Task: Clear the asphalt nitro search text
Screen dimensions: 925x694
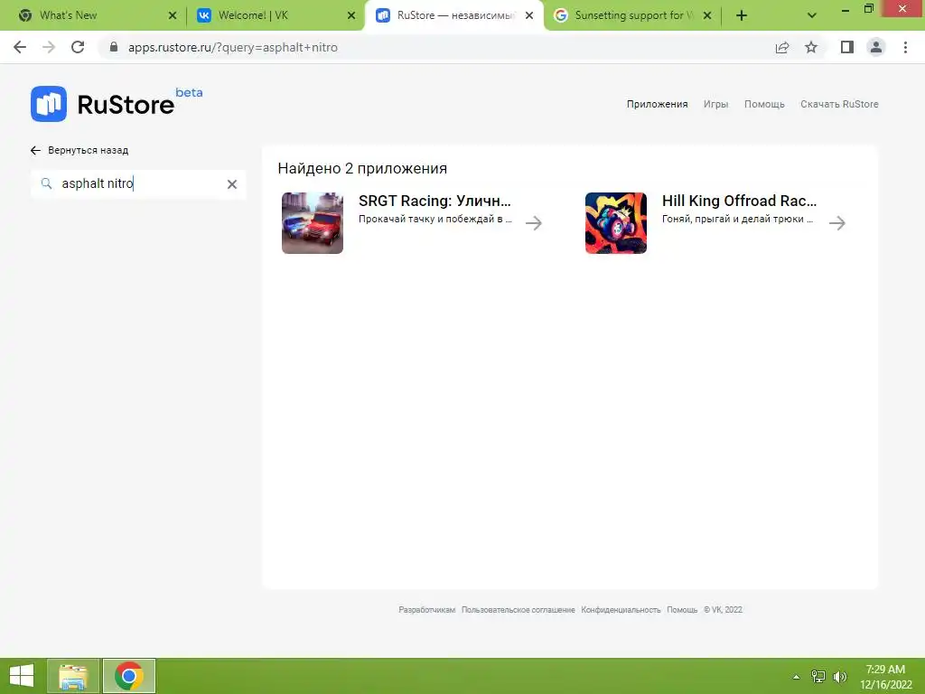Action: 232,184
